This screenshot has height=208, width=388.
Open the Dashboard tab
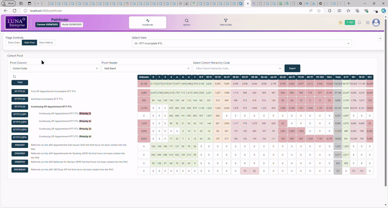(x=147, y=22)
